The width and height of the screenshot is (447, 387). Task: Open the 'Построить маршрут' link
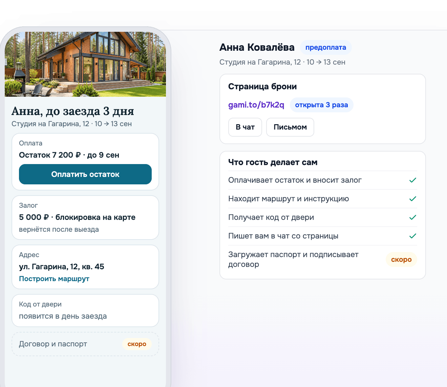point(54,279)
